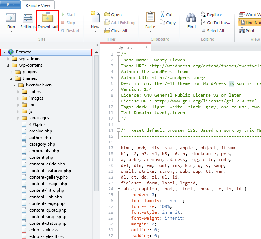Open the New file dropdown arrow
This screenshot has width=261, height=239.
click(95, 31)
